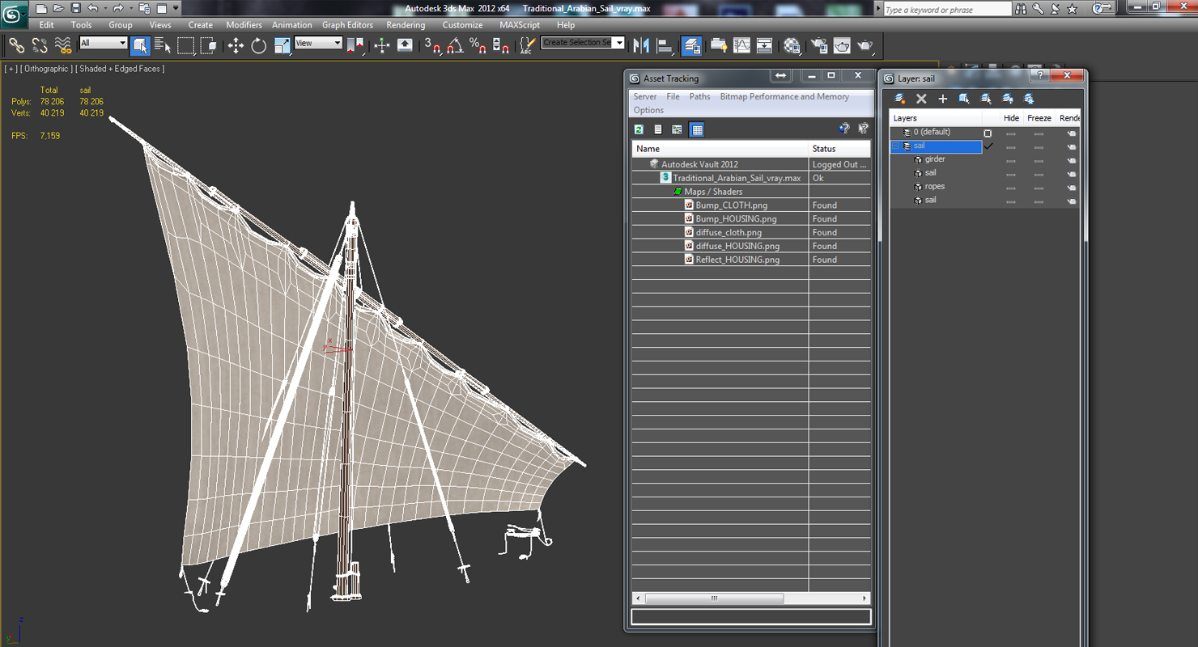Open the Graphite Modeling Tools ribbon icon

click(718, 45)
